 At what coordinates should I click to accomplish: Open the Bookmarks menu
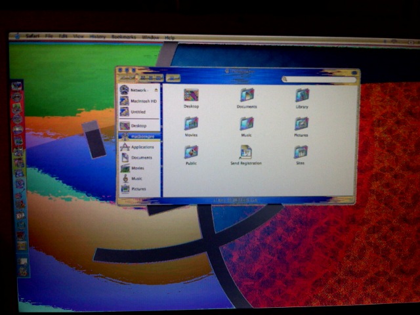(124, 37)
